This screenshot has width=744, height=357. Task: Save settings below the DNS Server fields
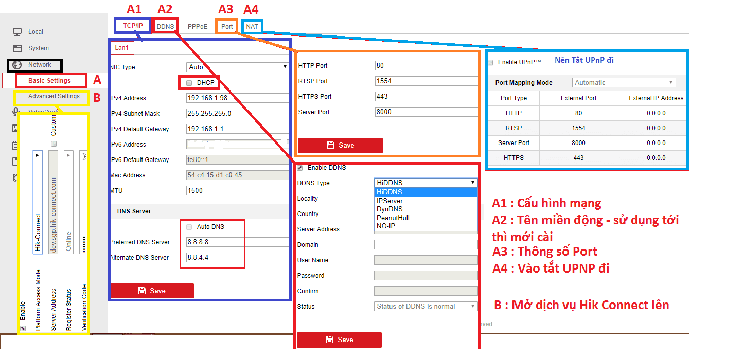(x=152, y=291)
